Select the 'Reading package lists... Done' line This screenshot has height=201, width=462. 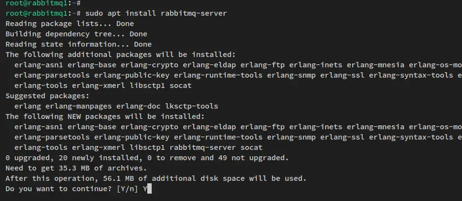(69, 24)
